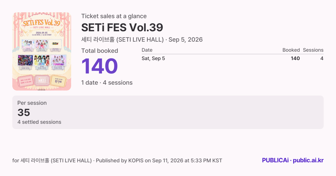
Task: Click the SETi FES Vol.39 poster thumbnail
Action: (42, 51)
